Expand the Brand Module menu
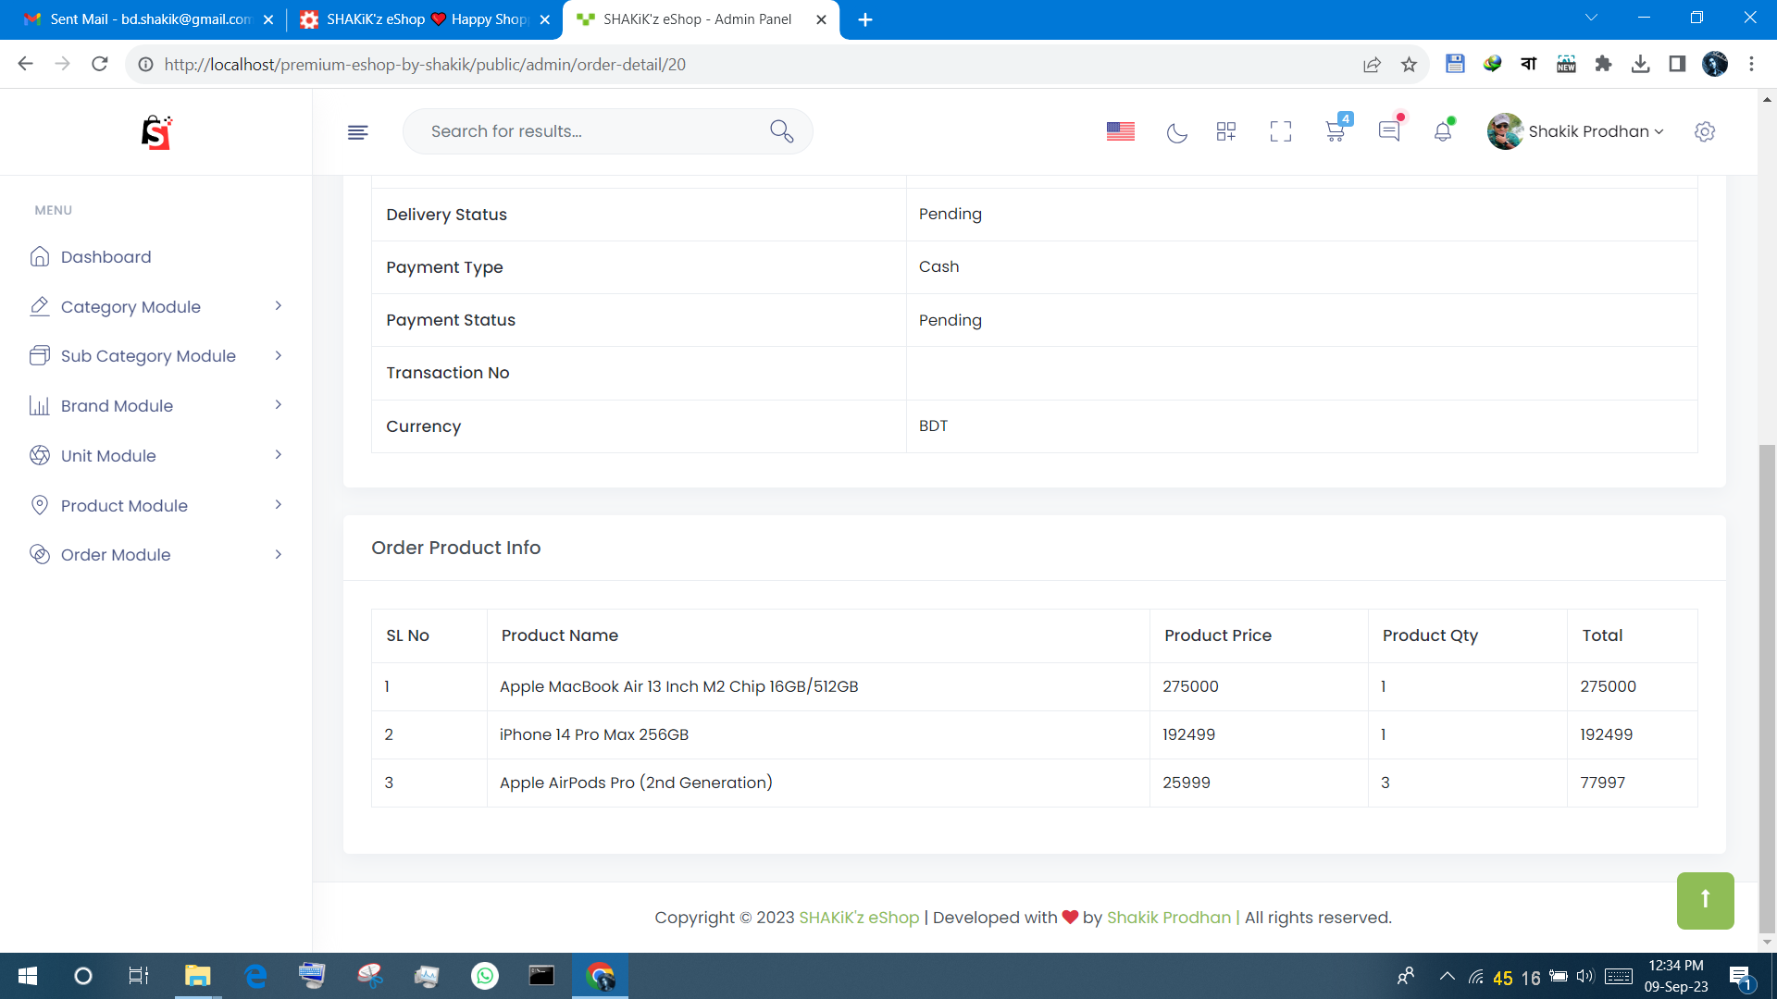 coord(155,406)
